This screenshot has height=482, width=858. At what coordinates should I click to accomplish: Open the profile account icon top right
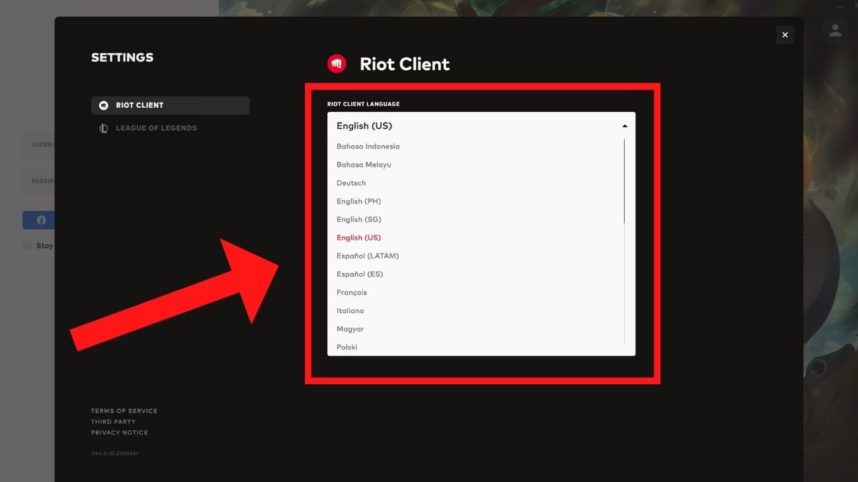click(x=835, y=30)
